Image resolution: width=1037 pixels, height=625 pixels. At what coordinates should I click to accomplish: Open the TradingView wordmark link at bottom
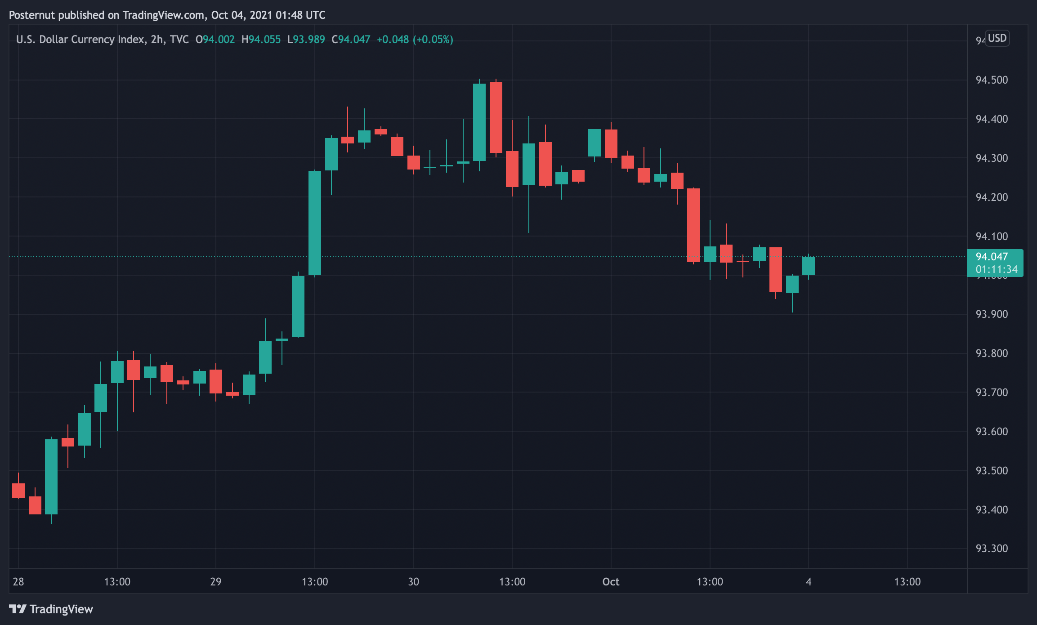[61, 609]
